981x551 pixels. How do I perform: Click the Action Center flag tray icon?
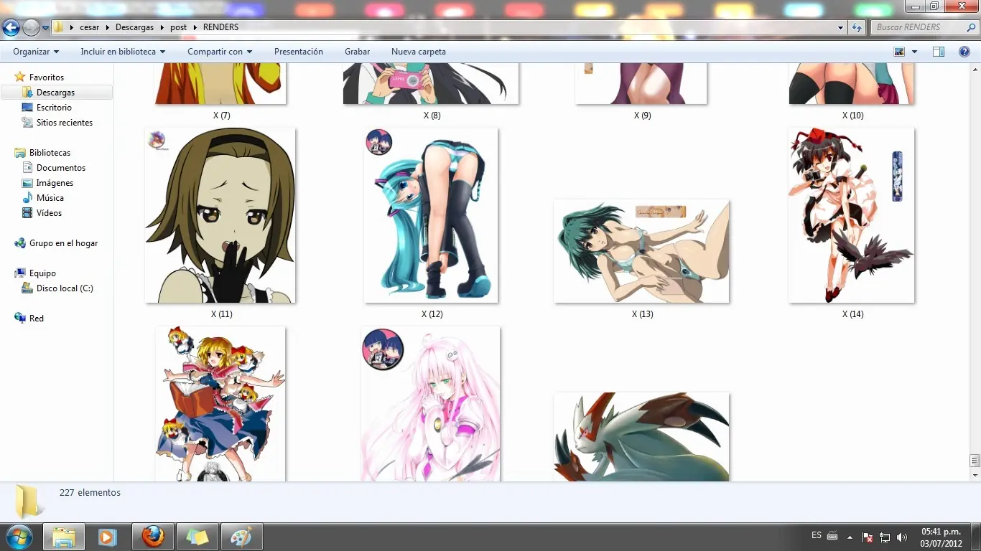(x=868, y=537)
